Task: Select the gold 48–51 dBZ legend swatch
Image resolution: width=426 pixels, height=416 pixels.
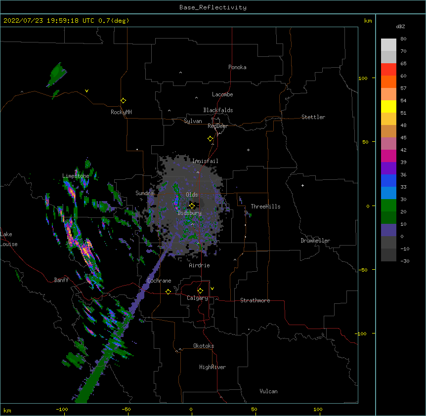Action: coord(388,119)
